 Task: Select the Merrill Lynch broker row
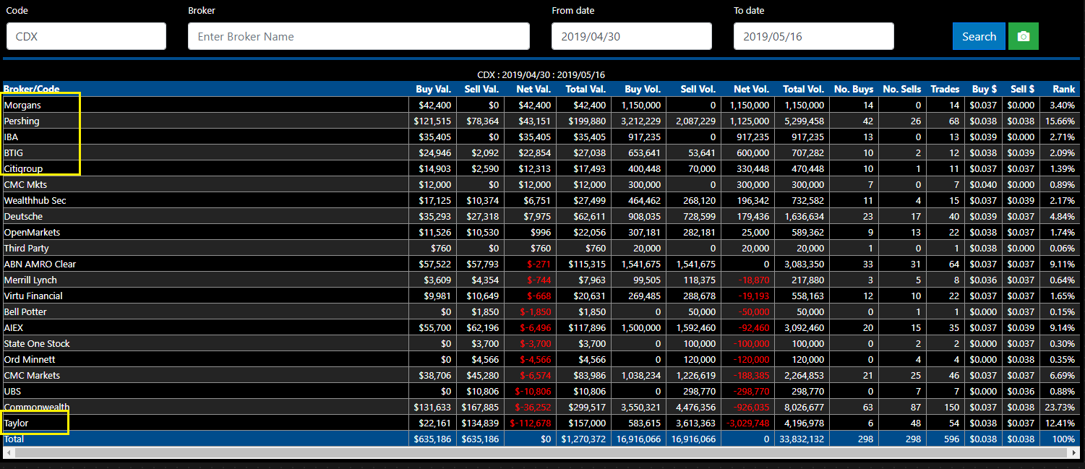click(540, 280)
